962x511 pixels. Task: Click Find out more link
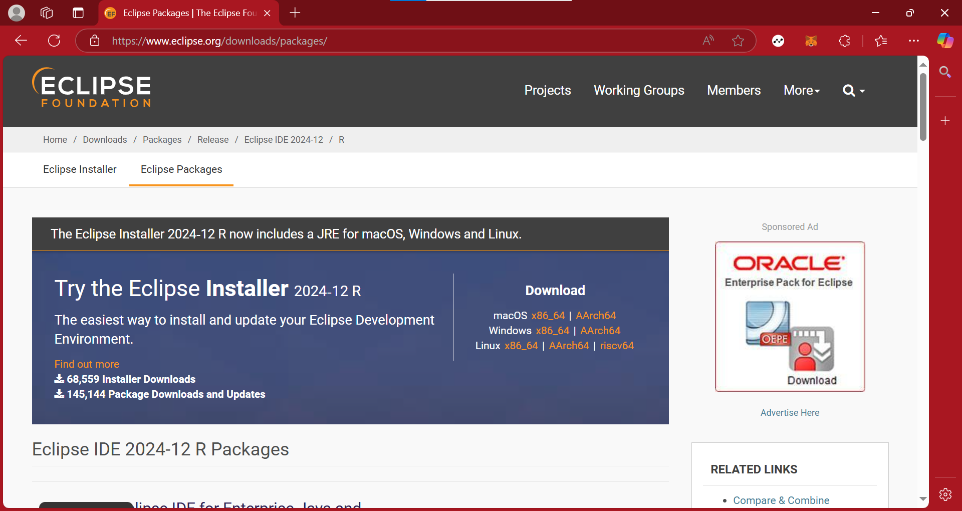87,364
